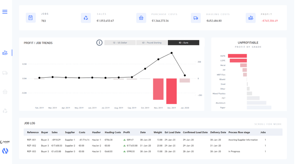
Task: Sort job log by Delivery Date column
Action: 218,132
